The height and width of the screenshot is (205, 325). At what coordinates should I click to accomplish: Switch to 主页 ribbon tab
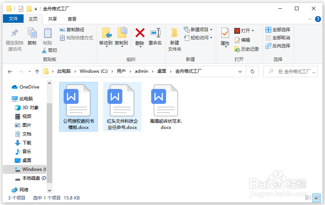pos(33,19)
